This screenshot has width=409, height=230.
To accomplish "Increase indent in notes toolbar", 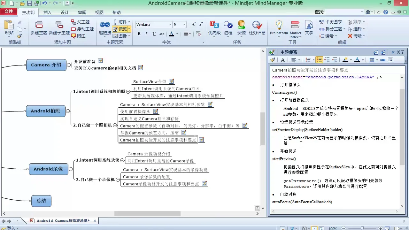I will (335, 60).
